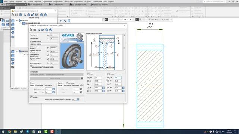
Task: Click scroll-down arrow of configuration preview
Action: point(124,70)
